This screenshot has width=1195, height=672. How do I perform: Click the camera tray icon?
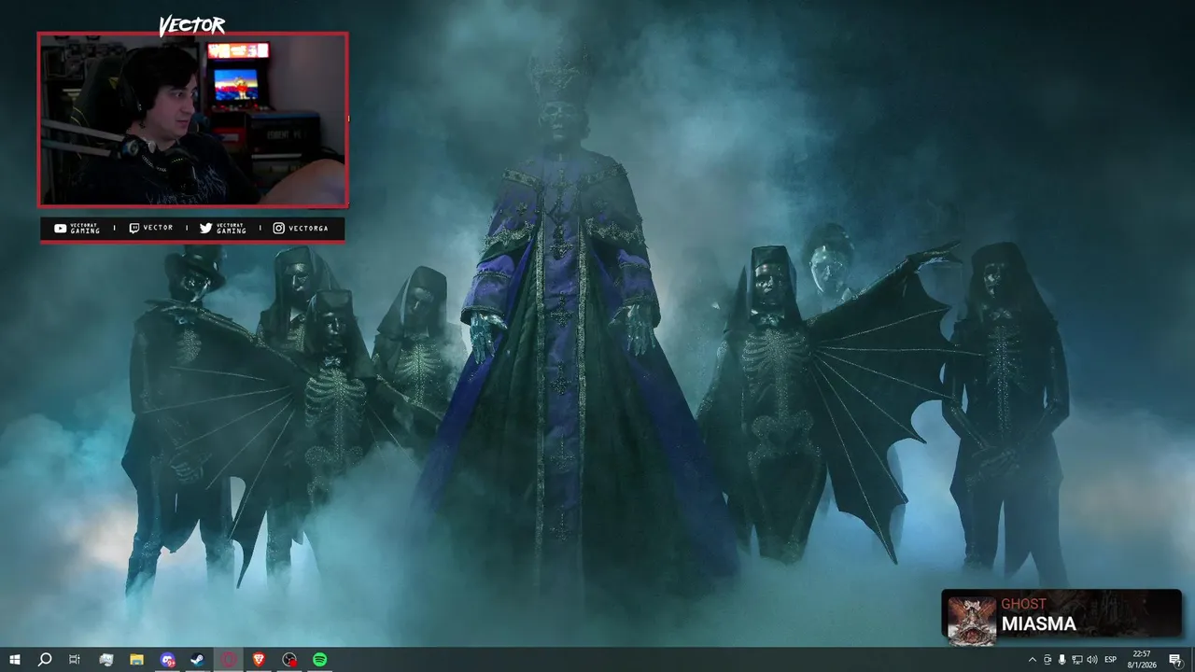(1047, 660)
